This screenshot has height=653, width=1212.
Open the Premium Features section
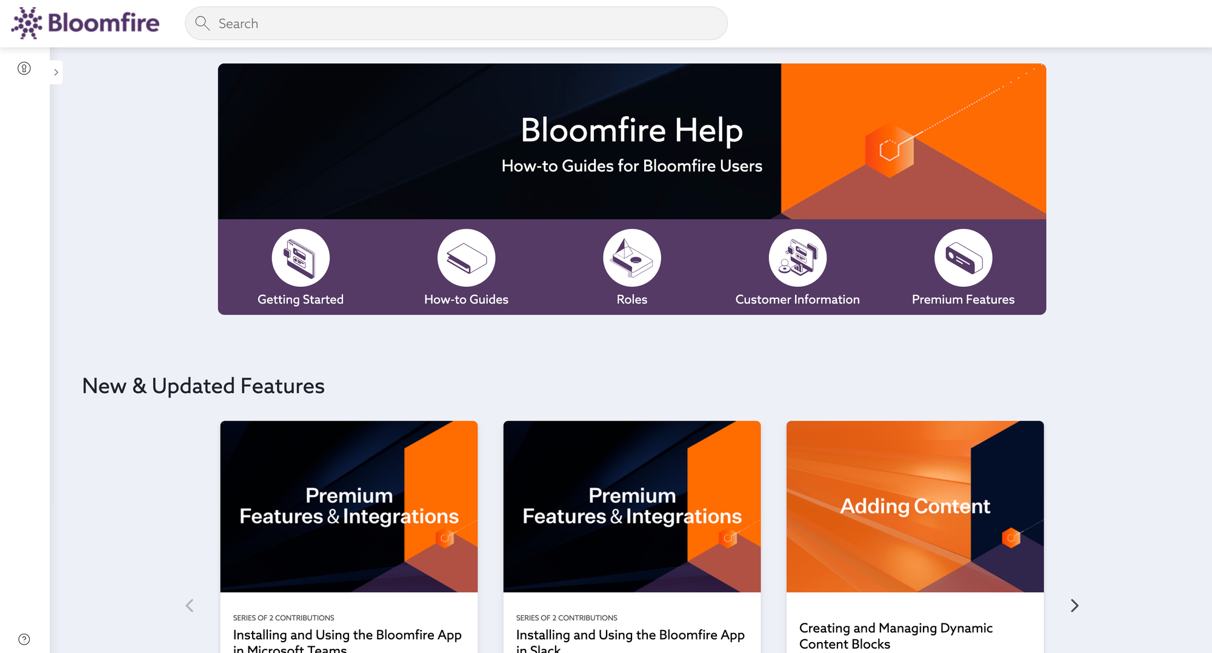point(963,269)
